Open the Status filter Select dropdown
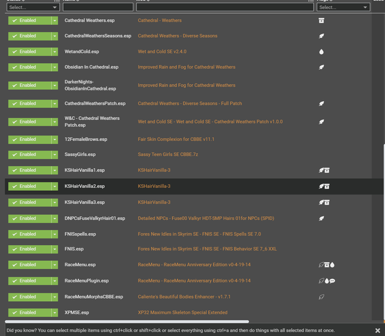This screenshot has width=385, height=336. tap(33, 7)
